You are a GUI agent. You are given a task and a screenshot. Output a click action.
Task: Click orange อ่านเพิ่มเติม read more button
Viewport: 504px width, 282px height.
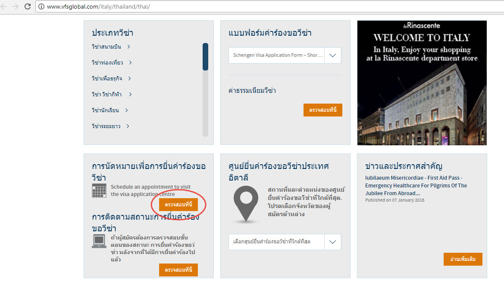coord(463,259)
